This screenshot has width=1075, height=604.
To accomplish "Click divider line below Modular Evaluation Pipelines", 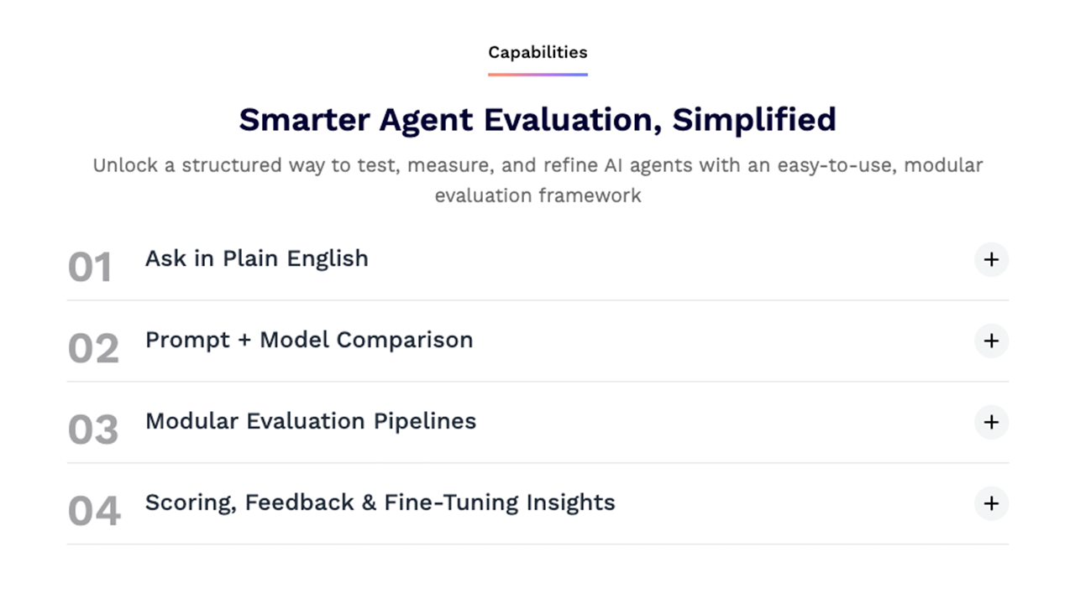I will (537, 463).
